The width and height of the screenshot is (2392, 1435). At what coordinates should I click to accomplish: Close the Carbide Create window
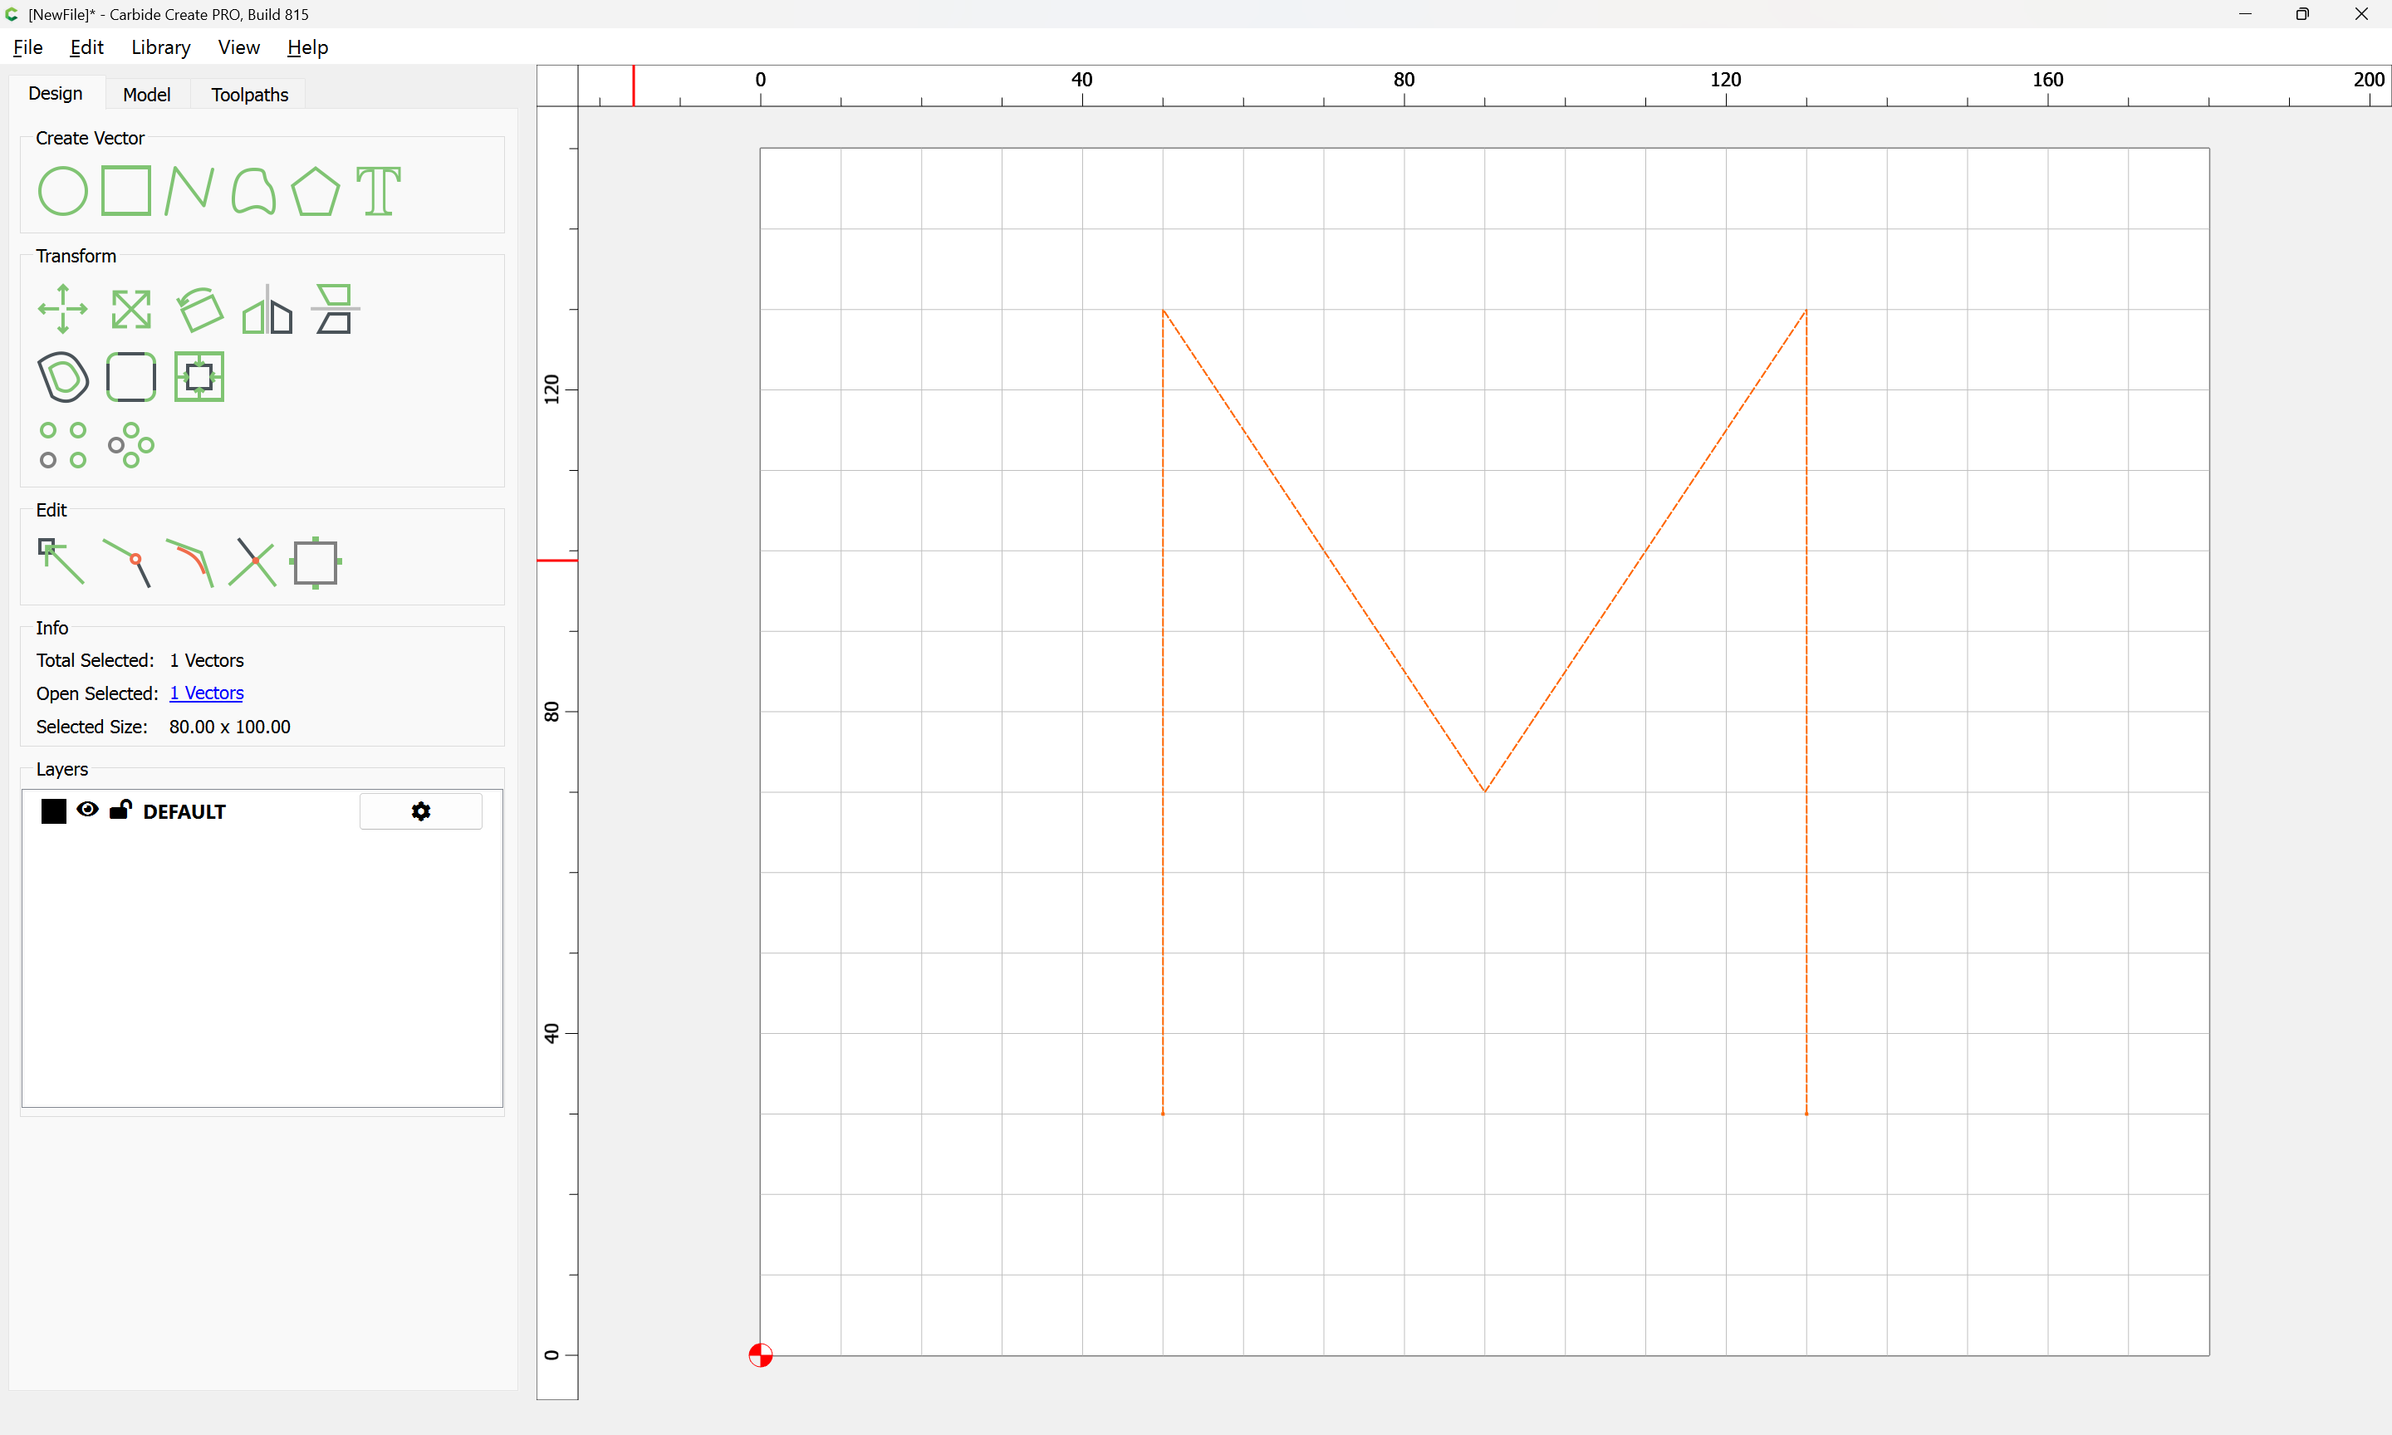[x=2362, y=13]
